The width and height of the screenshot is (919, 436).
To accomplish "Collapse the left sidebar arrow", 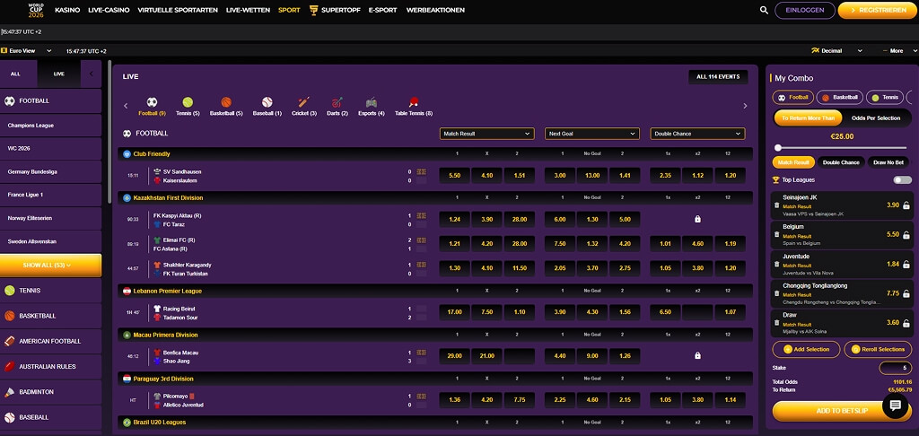I will coord(91,74).
